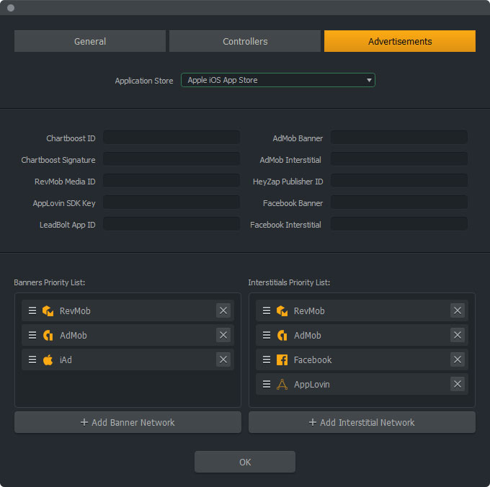The width and height of the screenshot is (490, 487).
Task: Click the RevMob logo icon in Banners list
Action: click(x=48, y=310)
